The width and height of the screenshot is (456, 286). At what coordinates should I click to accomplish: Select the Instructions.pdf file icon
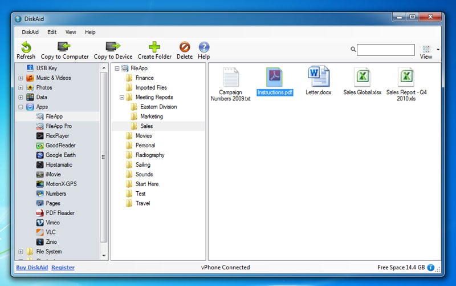click(275, 77)
